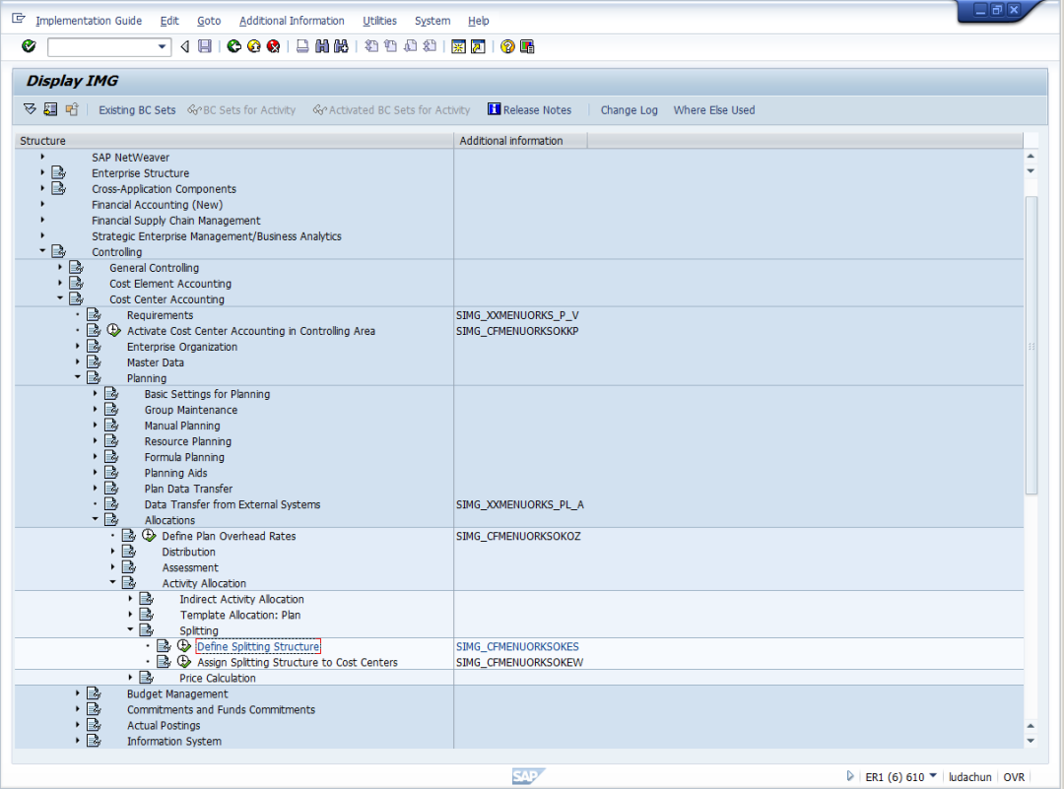Select the Distribution tree item

point(188,552)
